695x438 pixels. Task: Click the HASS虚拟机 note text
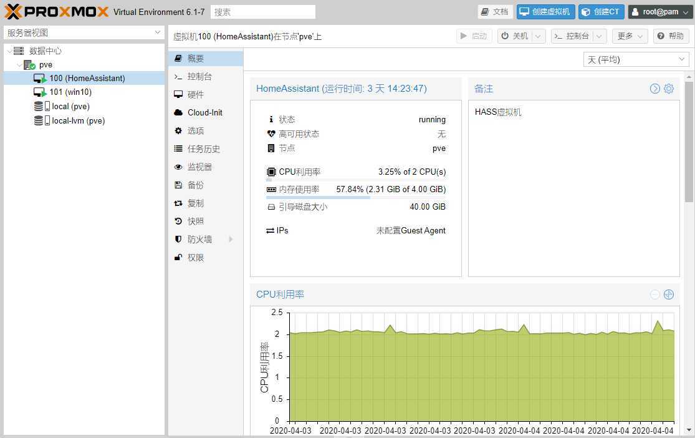[498, 112]
